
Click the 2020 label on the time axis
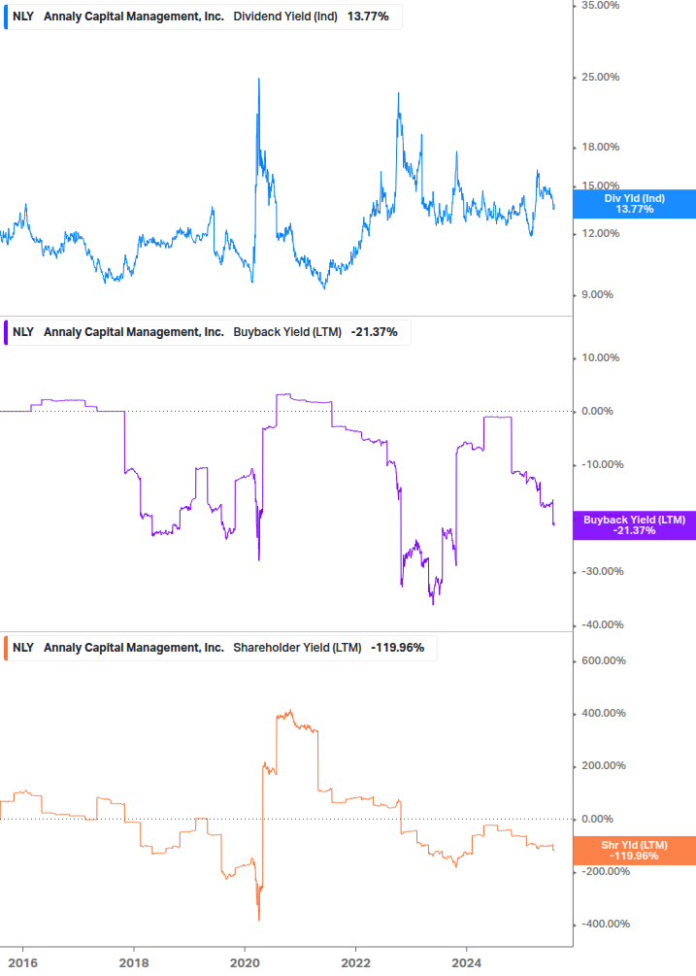245,963
